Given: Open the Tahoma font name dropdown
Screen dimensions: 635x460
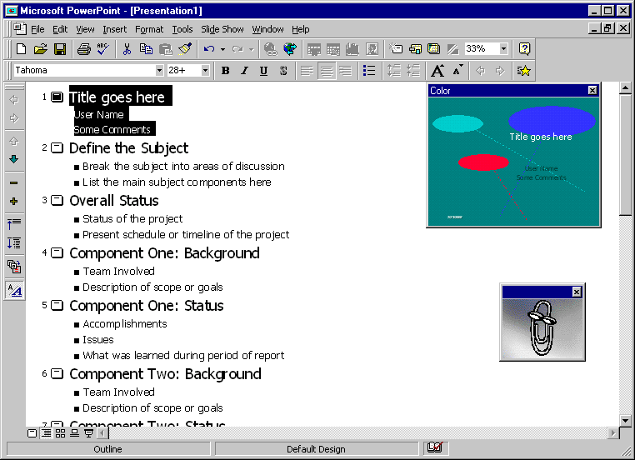Looking at the screenshot, I should coord(159,71).
